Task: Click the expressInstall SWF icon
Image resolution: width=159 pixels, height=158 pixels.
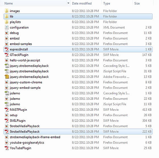Action: (x=7, y=49)
